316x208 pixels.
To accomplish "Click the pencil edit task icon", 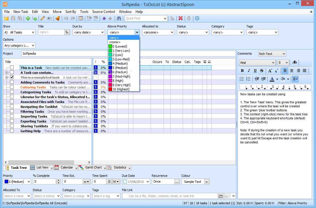I will tap(43, 18).
